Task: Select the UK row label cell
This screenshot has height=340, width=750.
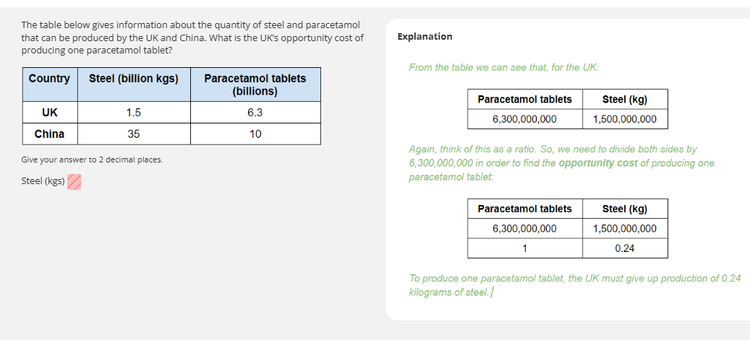Action: (49, 113)
